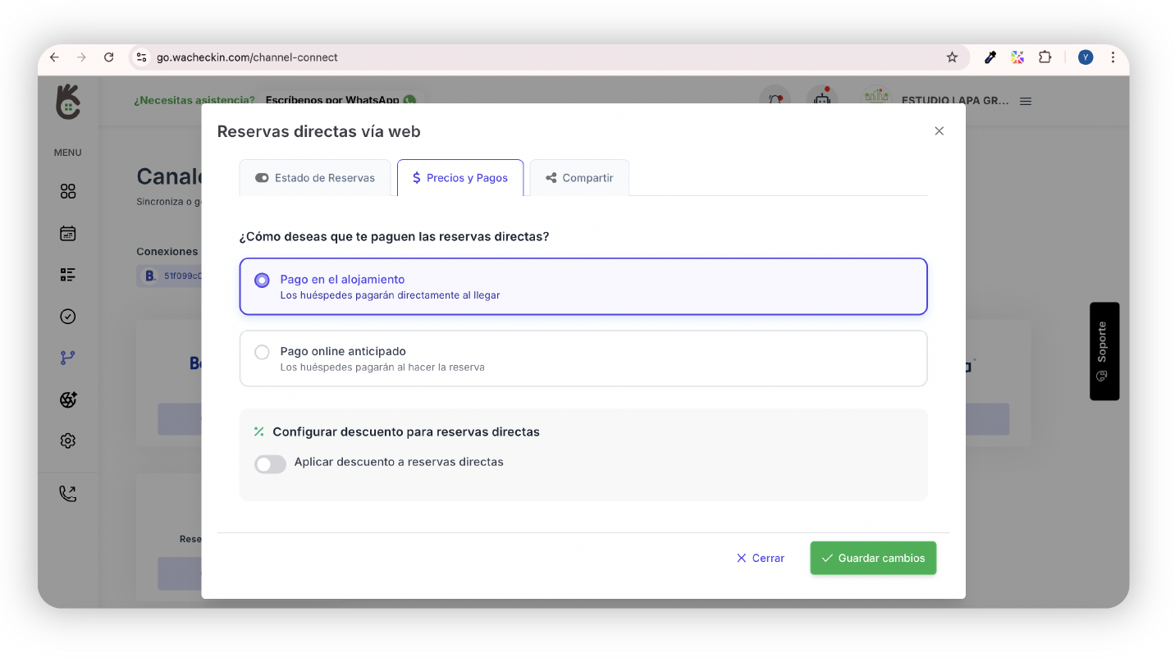Click the circled checkmark sidebar icon
The height and width of the screenshot is (662, 1175).
68,317
